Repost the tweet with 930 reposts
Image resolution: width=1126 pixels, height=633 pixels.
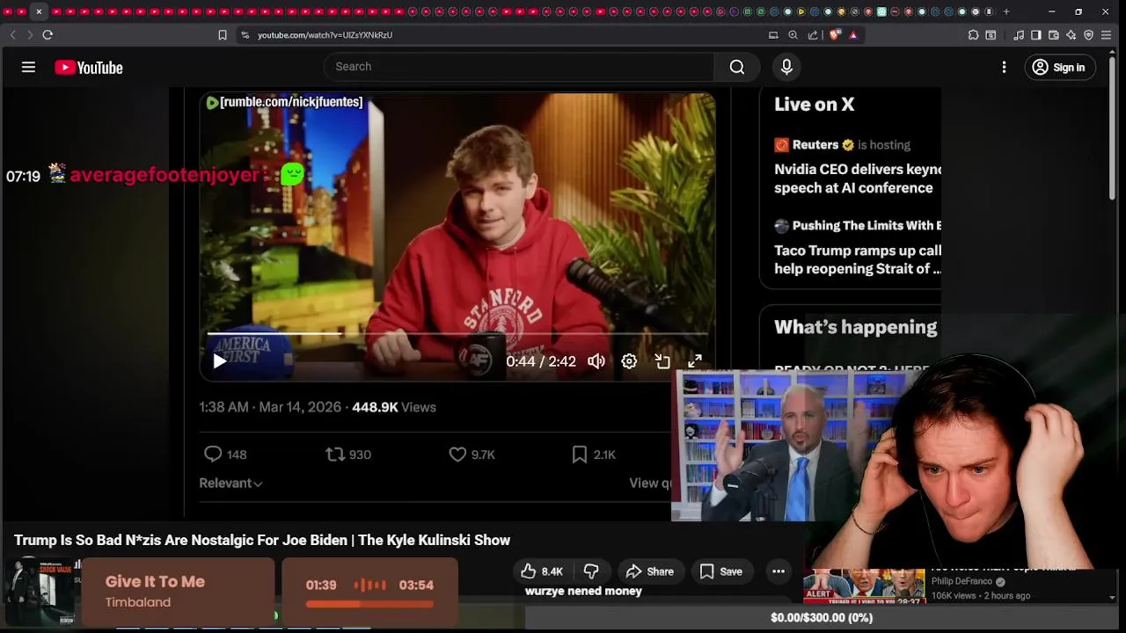pos(348,455)
